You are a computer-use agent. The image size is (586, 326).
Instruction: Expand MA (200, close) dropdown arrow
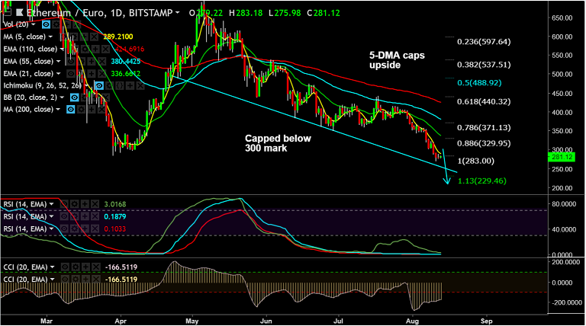[x=58, y=109]
